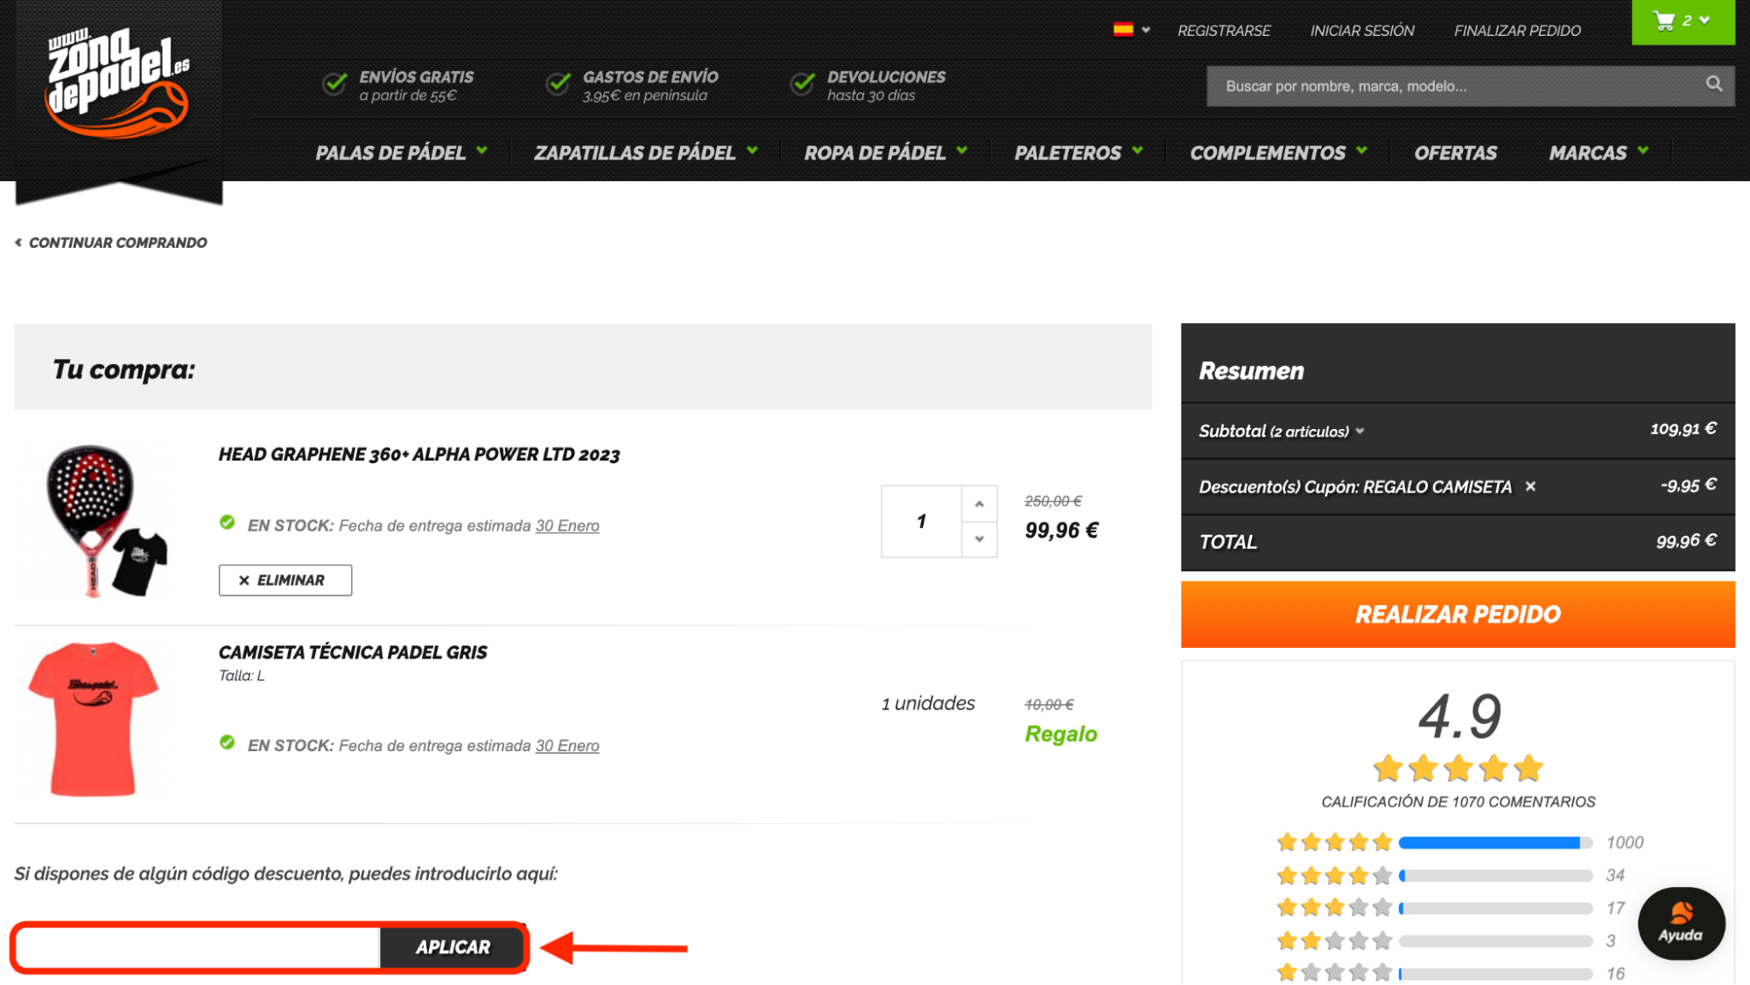Open the Ayuda help chat bubble
Screen dimensions: 1750x985
tap(1681, 923)
